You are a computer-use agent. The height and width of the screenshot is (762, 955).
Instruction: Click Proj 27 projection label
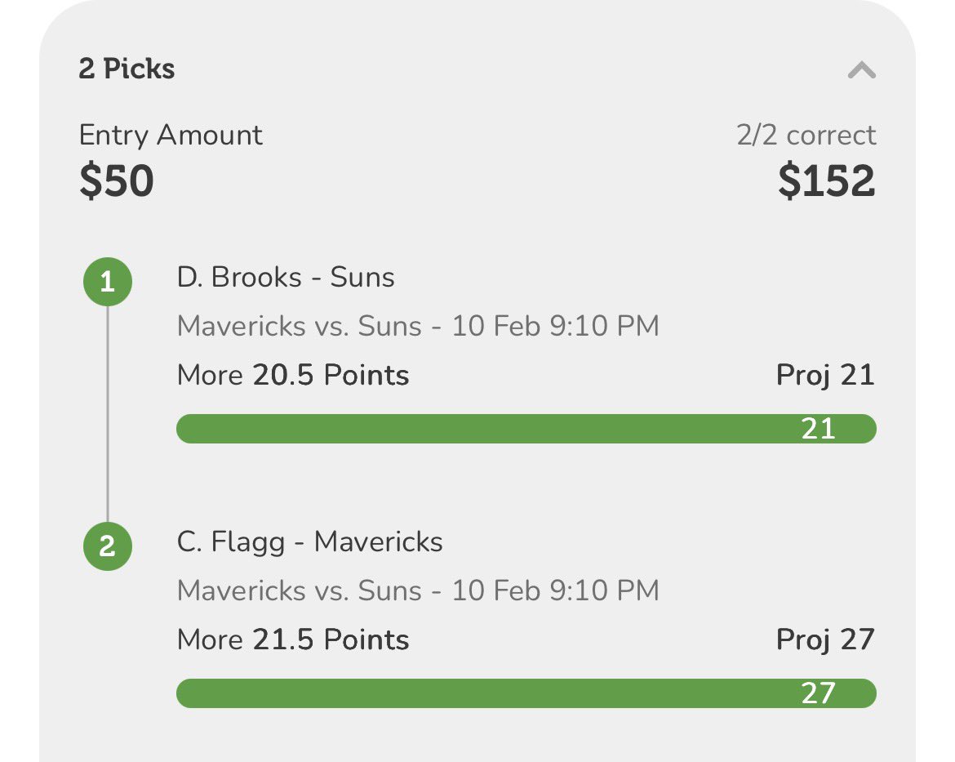tap(825, 640)
